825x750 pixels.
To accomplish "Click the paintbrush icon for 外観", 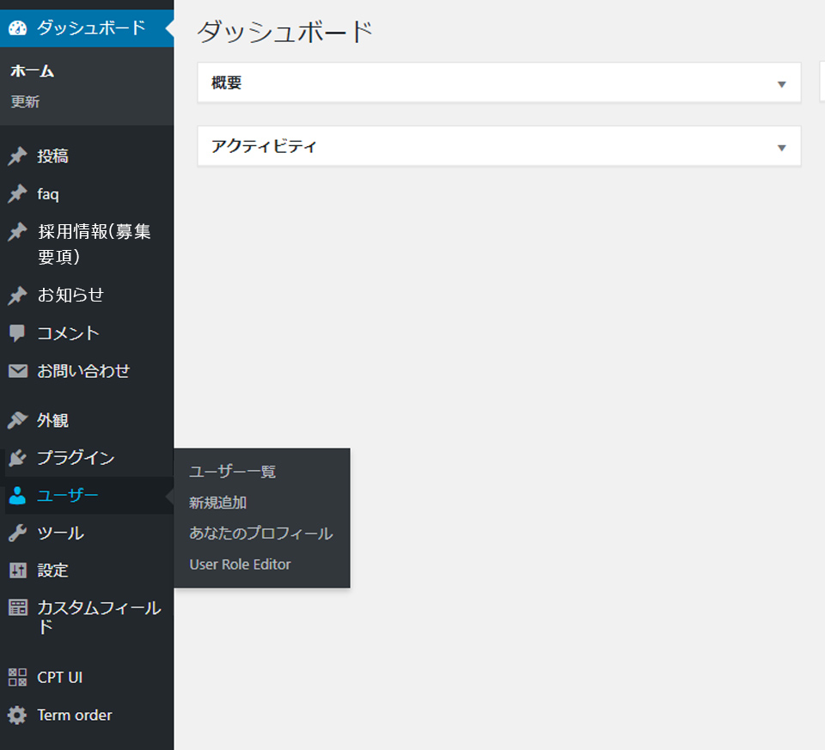I will [17, 420].
